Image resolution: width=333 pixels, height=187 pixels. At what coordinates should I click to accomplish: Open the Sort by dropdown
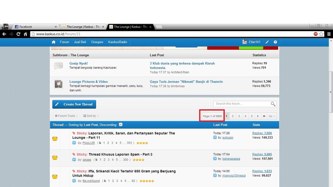coord(91,116)
